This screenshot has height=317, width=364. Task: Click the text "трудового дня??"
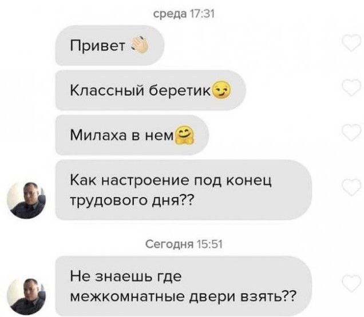click(x=131, y=200)
